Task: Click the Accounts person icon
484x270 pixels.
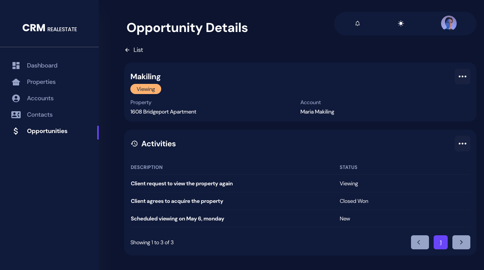Action: 16,98
